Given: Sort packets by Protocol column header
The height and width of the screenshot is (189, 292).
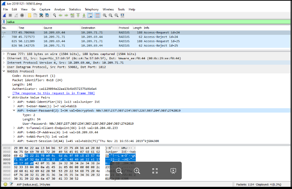Looking at the screenshot, I should coord(124,28).
